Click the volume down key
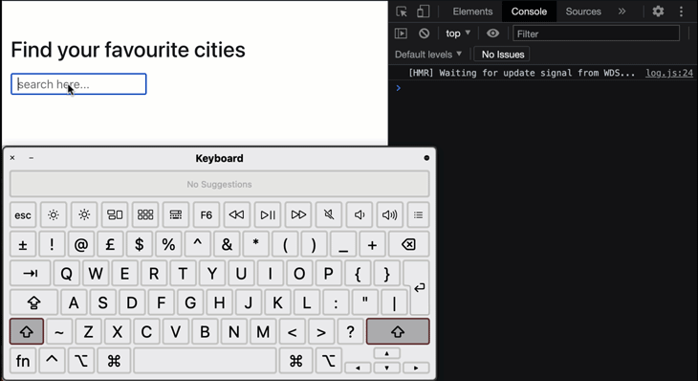This screenshot has width=698, height=381. [360, 215]
